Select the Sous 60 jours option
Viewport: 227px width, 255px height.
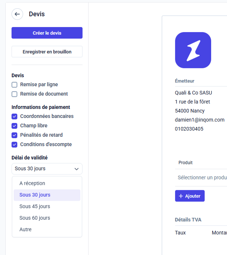35,218
